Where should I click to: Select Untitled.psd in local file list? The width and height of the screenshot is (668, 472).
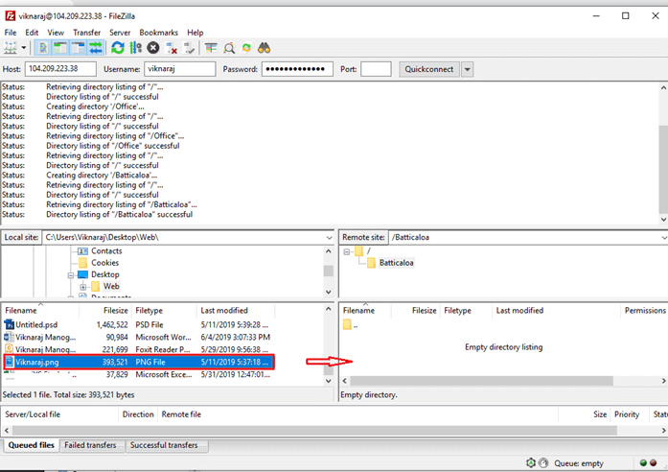[x=138, y=325]
